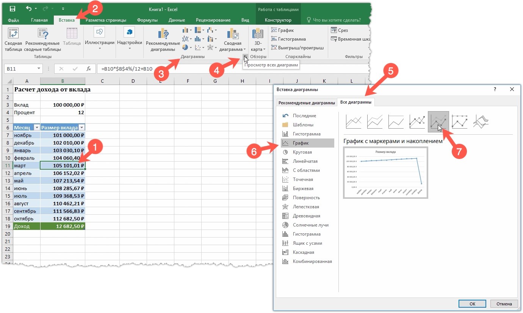The height and width of the screenshot is (313, 523).
Task: Click the 'Что вы хотите сделать?' search box
Action: coord(334,20)
